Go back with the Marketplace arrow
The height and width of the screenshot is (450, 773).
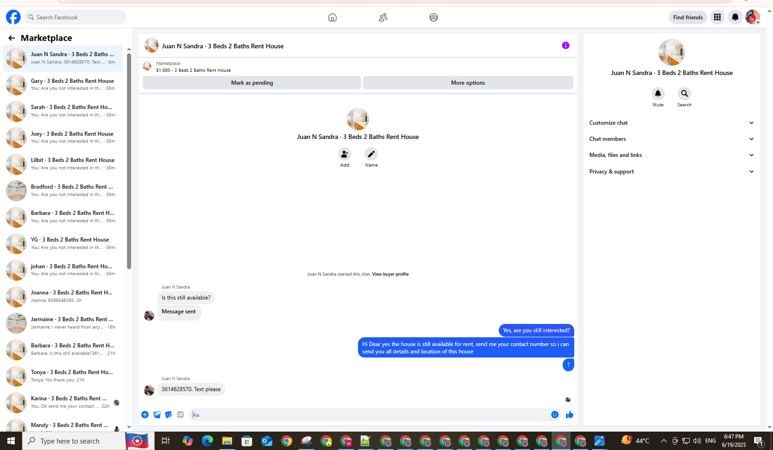12,38
